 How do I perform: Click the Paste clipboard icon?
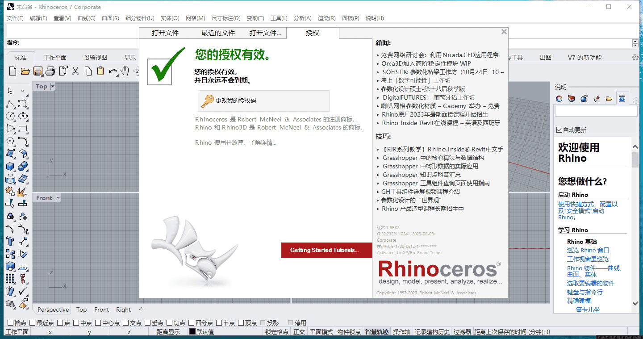pyautogui.click(x=100, y=71)
